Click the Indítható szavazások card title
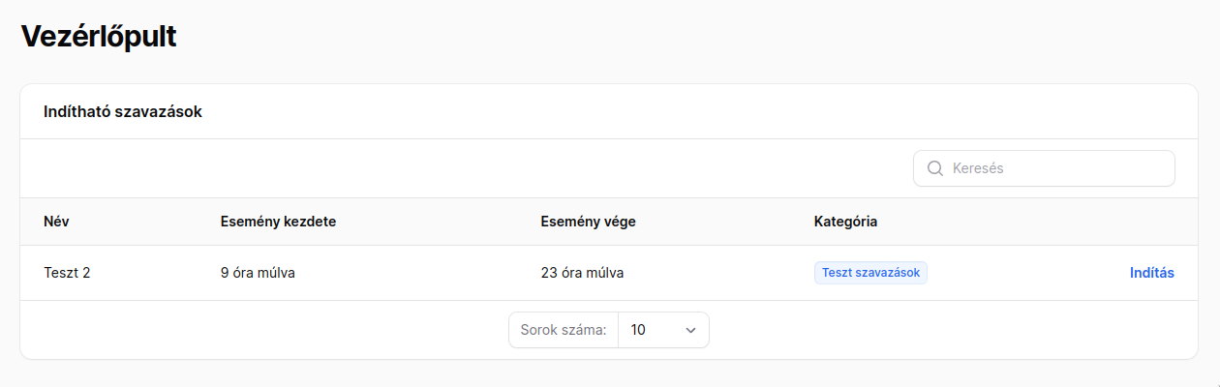The width and height of the screenshot is (1220, 387). pos(123,112)
